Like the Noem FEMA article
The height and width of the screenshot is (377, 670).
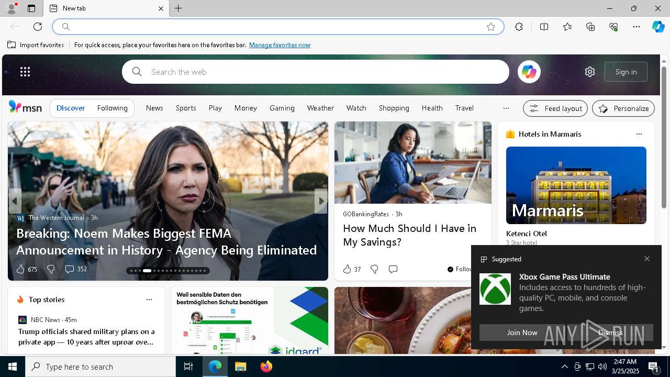tap(26, 269)
